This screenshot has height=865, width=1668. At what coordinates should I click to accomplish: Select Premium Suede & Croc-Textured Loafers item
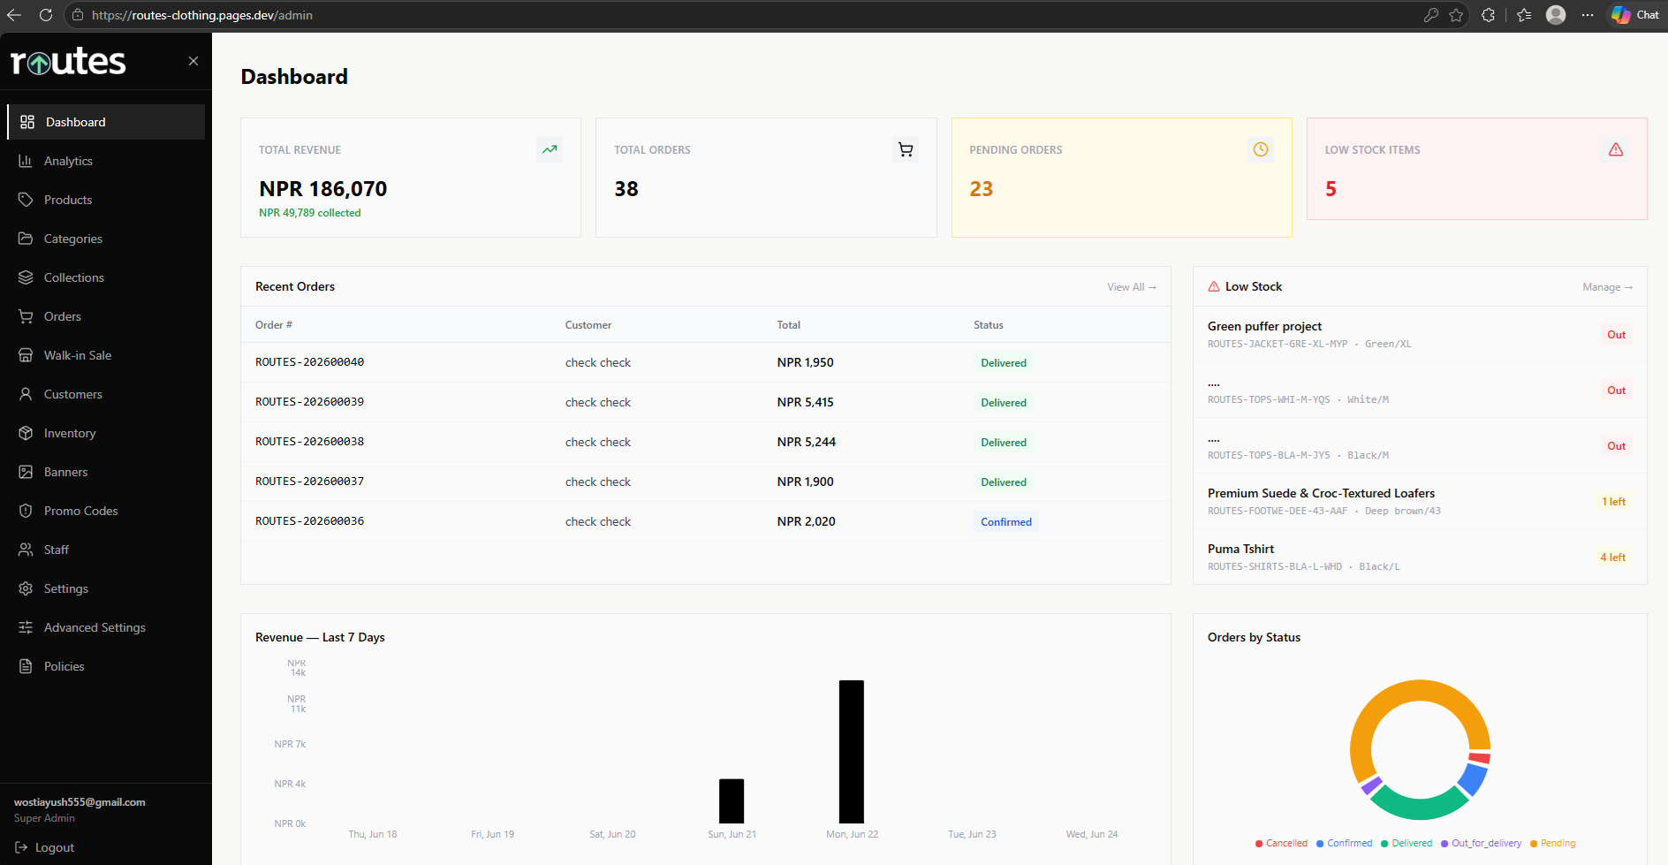(1420, 501)
